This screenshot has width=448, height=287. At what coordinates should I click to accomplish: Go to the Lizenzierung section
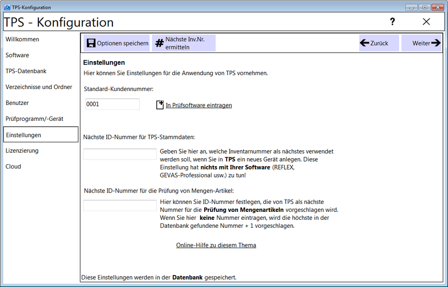(x=22, y=151)
